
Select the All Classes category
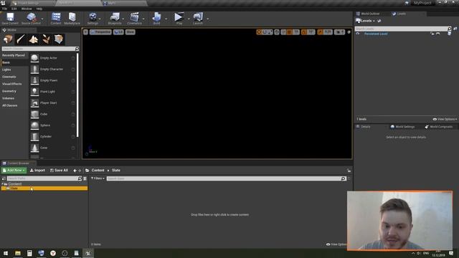(14, 105)
